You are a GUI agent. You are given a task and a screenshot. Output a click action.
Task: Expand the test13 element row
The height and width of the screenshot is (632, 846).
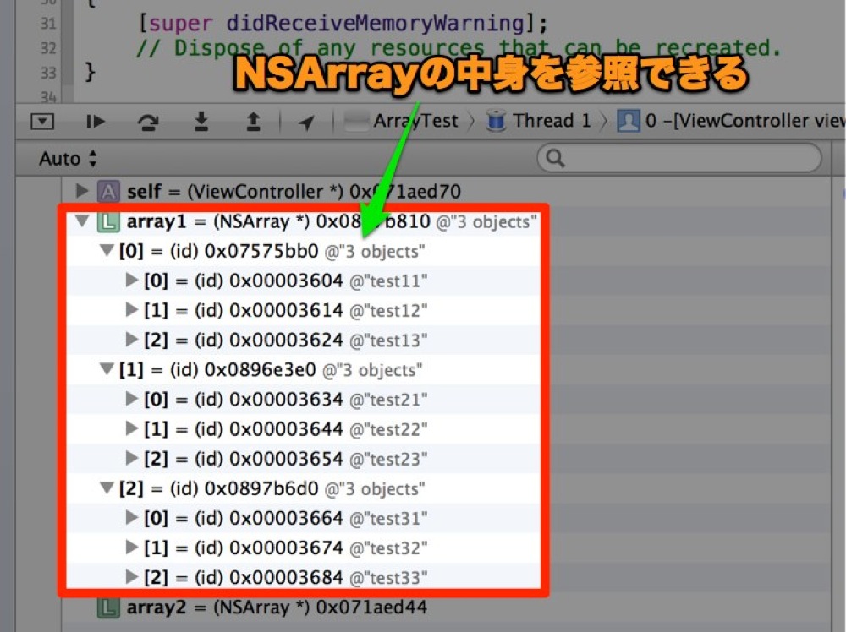tap(132, 340)
